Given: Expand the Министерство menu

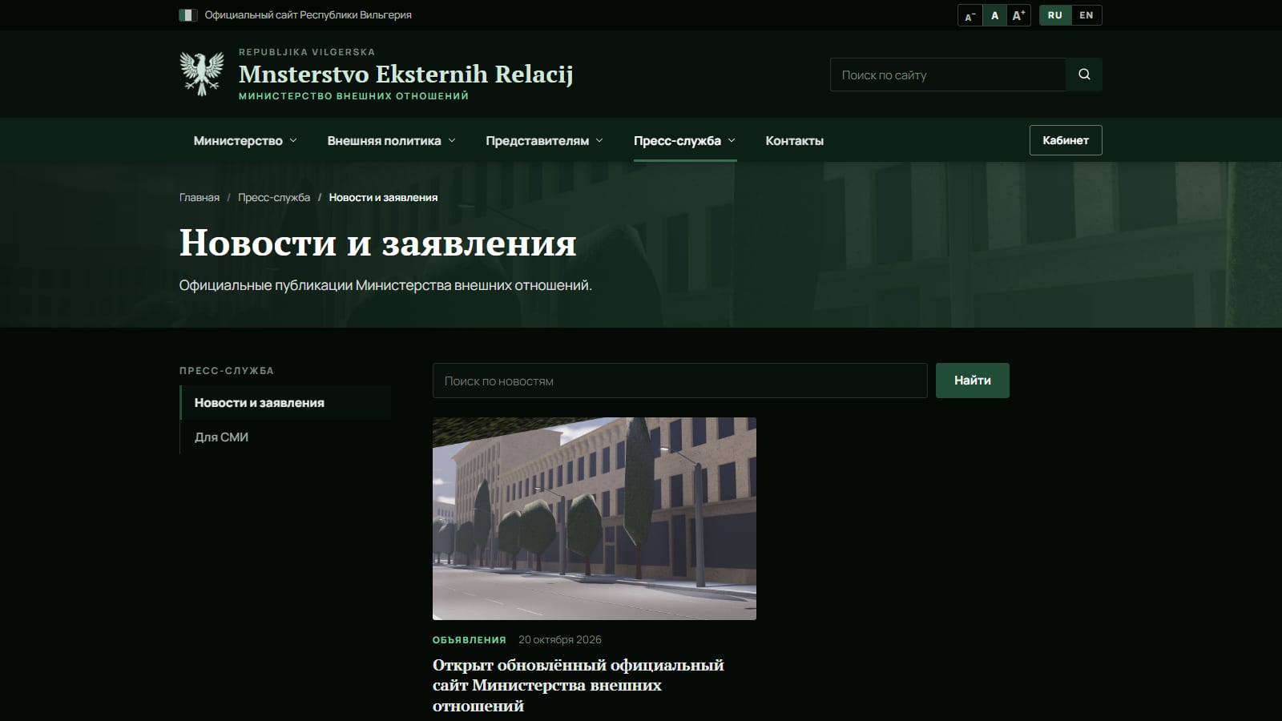Looking at the screenshot, I should pyautogui.click(x=245, y=140).
